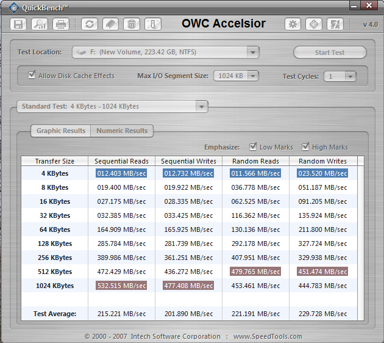Open the Test Cycles dropdown
The width and height of the screenshot is (384, 343).
coord(349,76)
